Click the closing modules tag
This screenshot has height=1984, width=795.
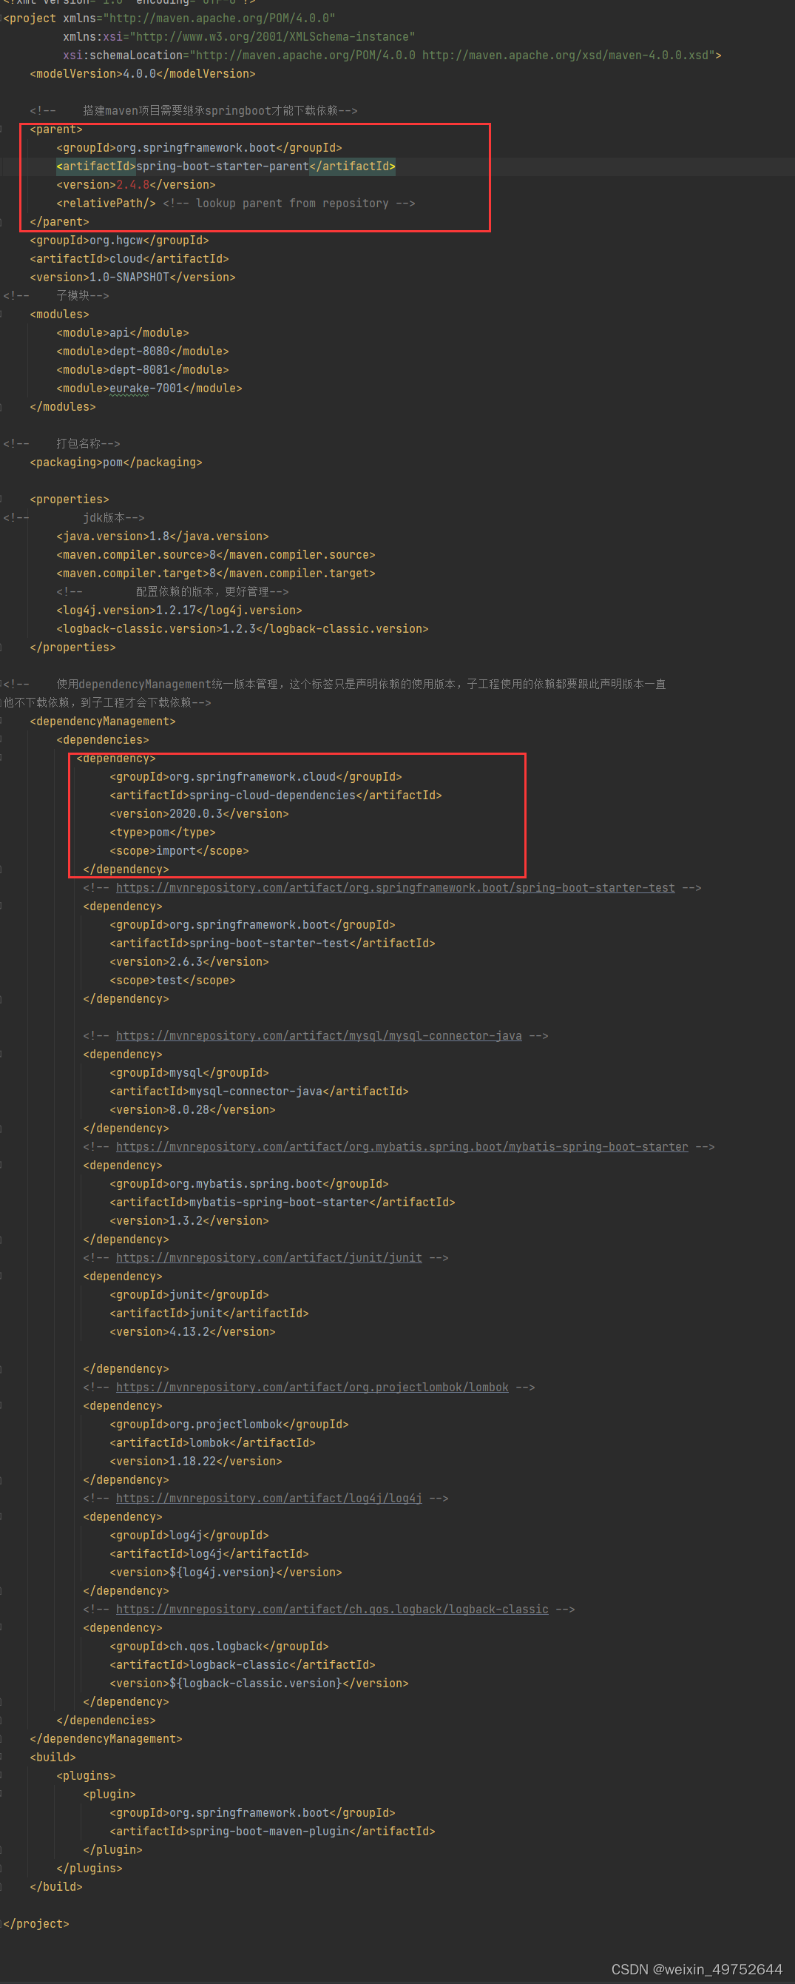(63, 407)
